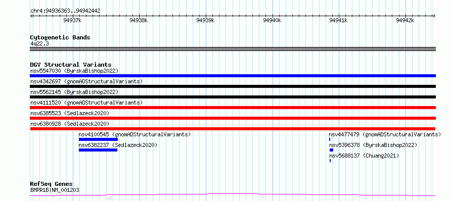
Task: Open variant label nsv4477479 (gnomADStructuralVariants)
Action: (x=385, y=134)
